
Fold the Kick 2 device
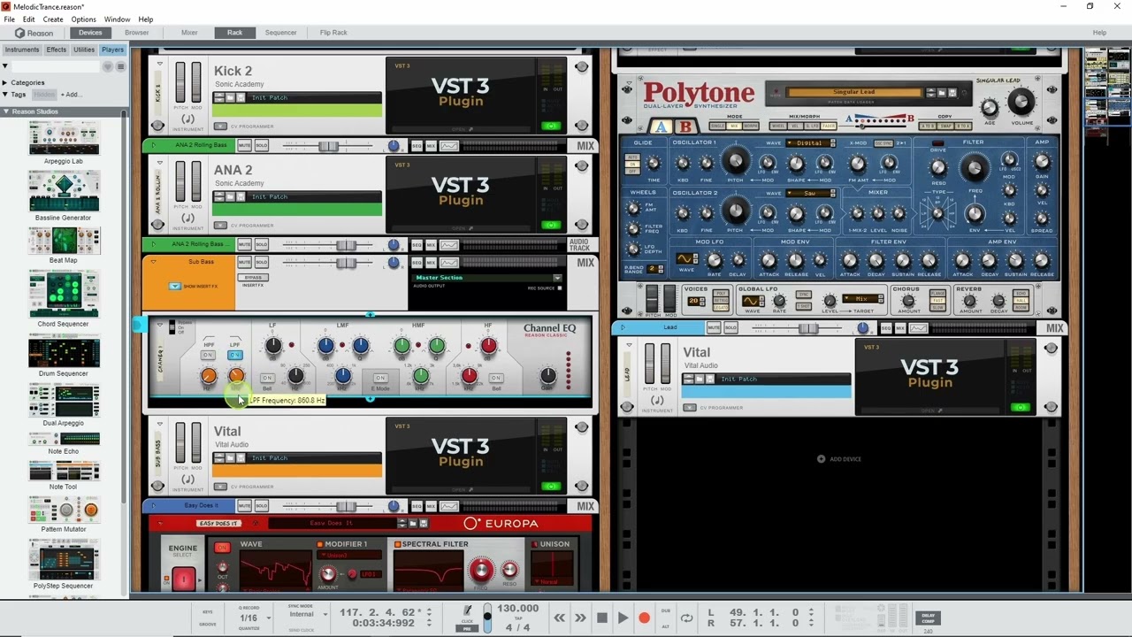(160, 64)
